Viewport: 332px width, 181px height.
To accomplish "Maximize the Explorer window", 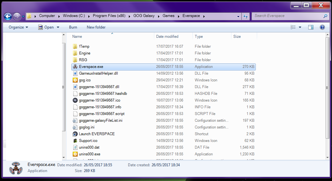I will [306, 5].
